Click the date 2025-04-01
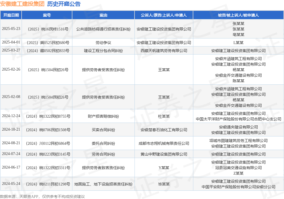 pyautogui.click(x=11, y=42)
